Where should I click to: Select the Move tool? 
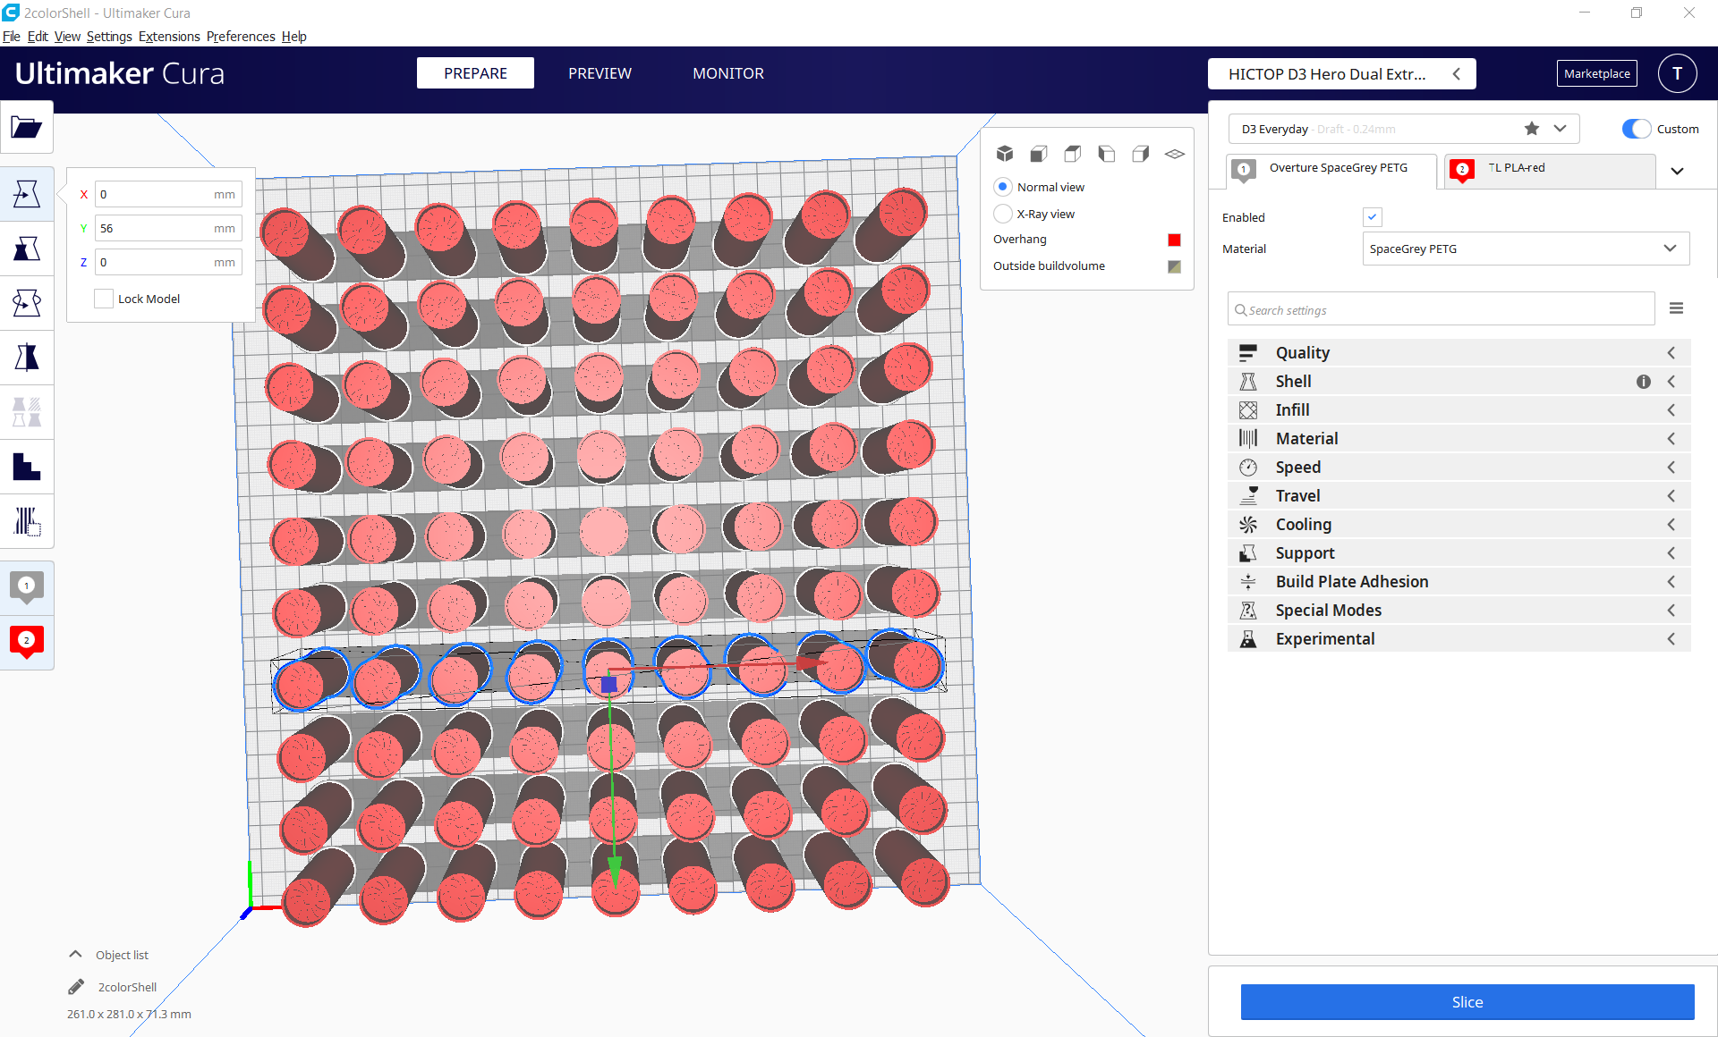click(x=27, y=193)
